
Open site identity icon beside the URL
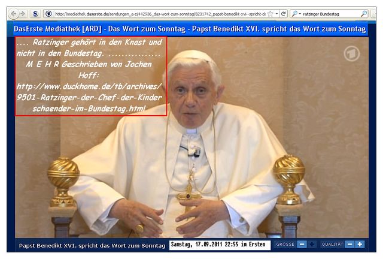(x=48, y=14)
